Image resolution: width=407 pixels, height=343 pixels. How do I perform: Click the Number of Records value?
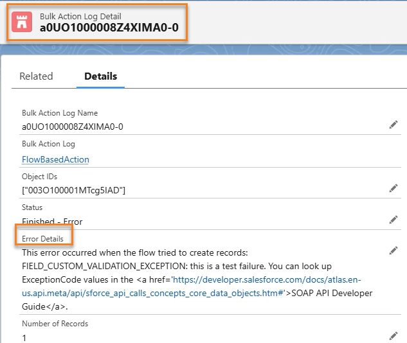24,337
